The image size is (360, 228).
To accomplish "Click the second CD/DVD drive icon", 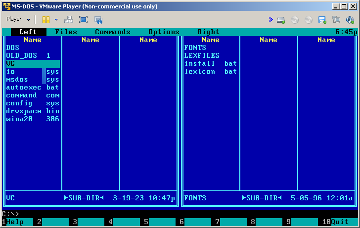I will coord(309,20).
